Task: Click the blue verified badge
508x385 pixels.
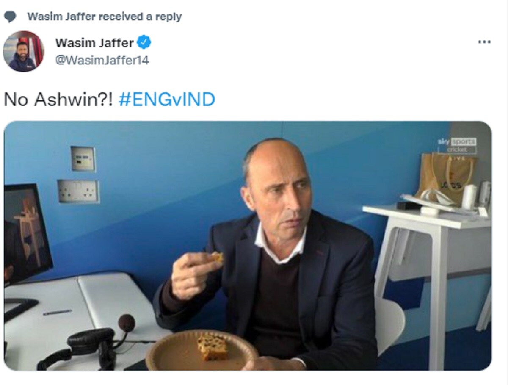Action: (144, 42)
